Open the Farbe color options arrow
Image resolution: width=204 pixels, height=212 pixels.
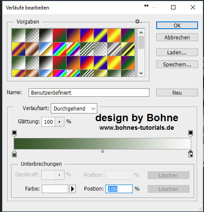[73, 189]
